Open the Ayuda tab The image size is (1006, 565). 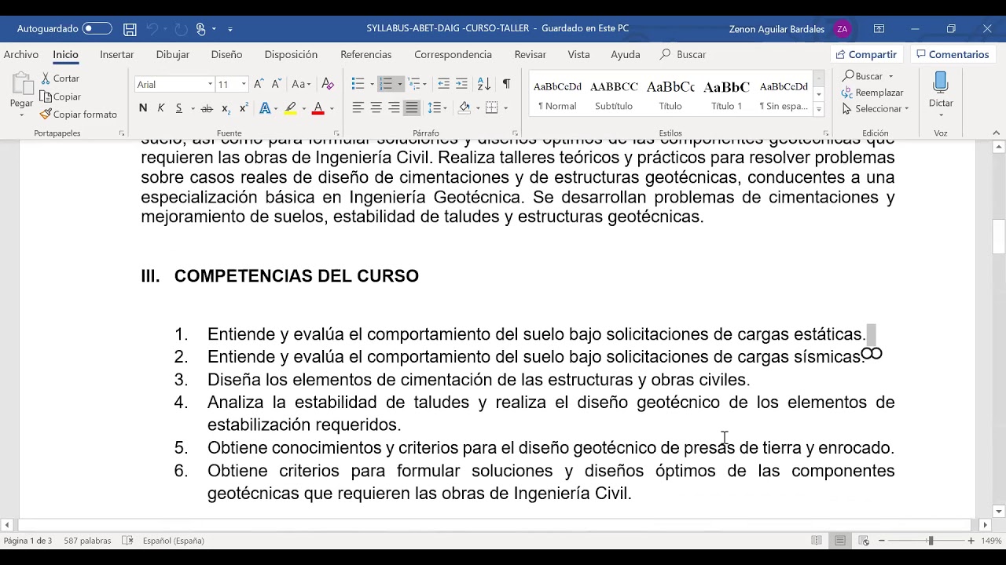[625, 54]
